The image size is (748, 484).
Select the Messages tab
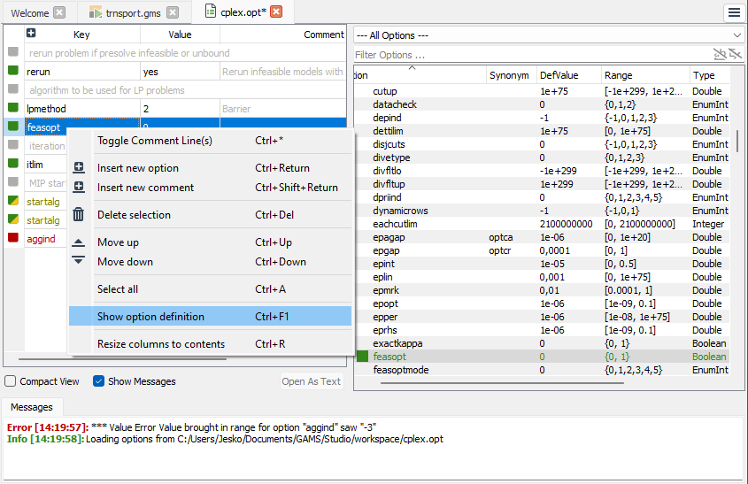click(32, 408)
